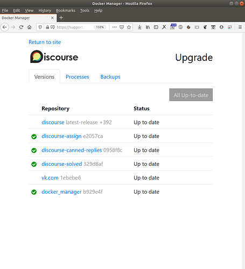Switch to the Backups tab
The image size is (245, 269).
pyautogui.click(x=110, y=77)
